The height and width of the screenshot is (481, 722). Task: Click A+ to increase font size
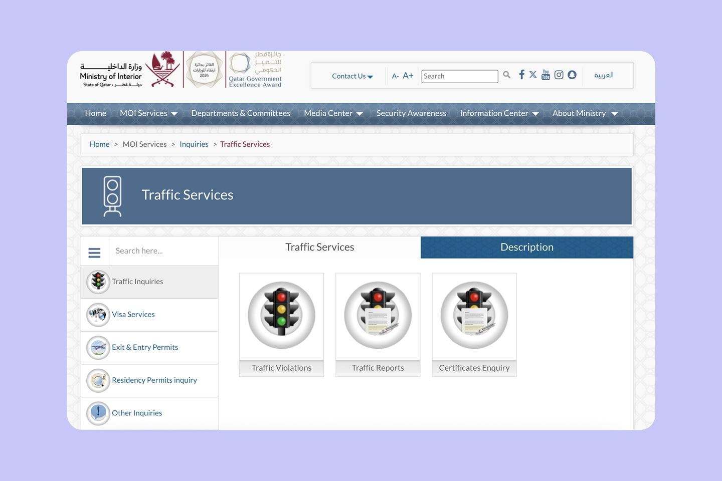click(408, 75)
